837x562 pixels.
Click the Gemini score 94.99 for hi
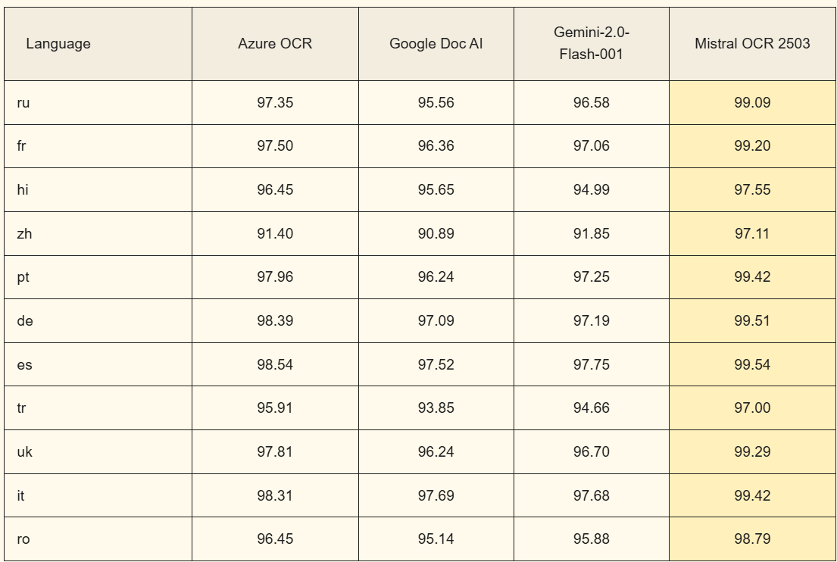tap(591, 189)
